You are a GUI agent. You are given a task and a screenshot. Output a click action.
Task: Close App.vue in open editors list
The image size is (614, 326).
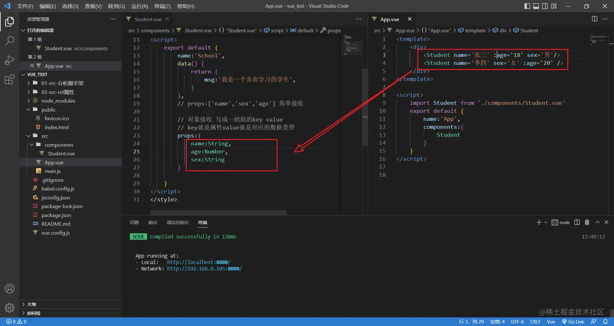[x=32, y=66]
